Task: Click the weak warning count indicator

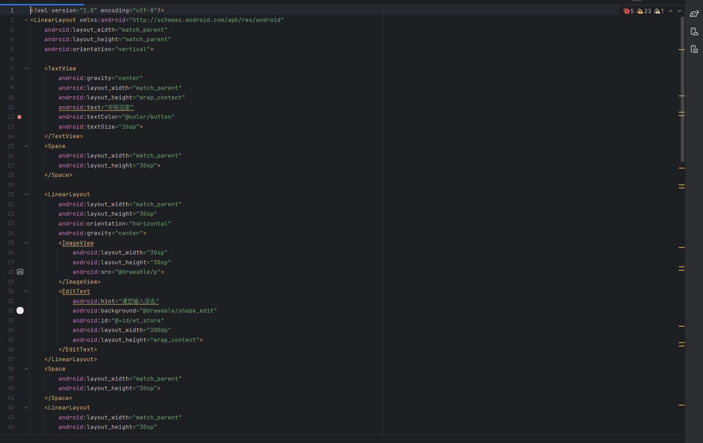Action: pos(659,11)
